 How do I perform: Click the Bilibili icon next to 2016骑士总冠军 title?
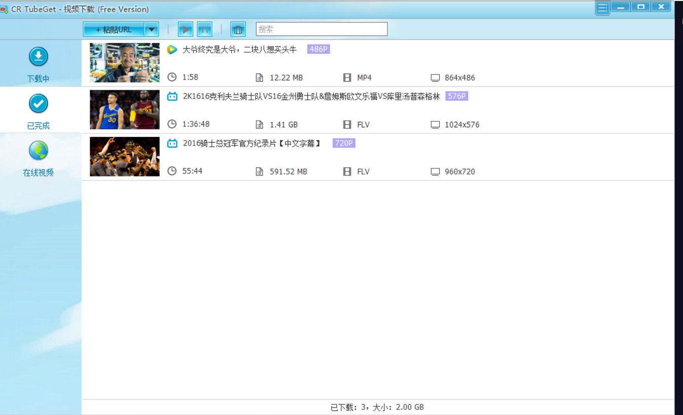pos(172,144)
